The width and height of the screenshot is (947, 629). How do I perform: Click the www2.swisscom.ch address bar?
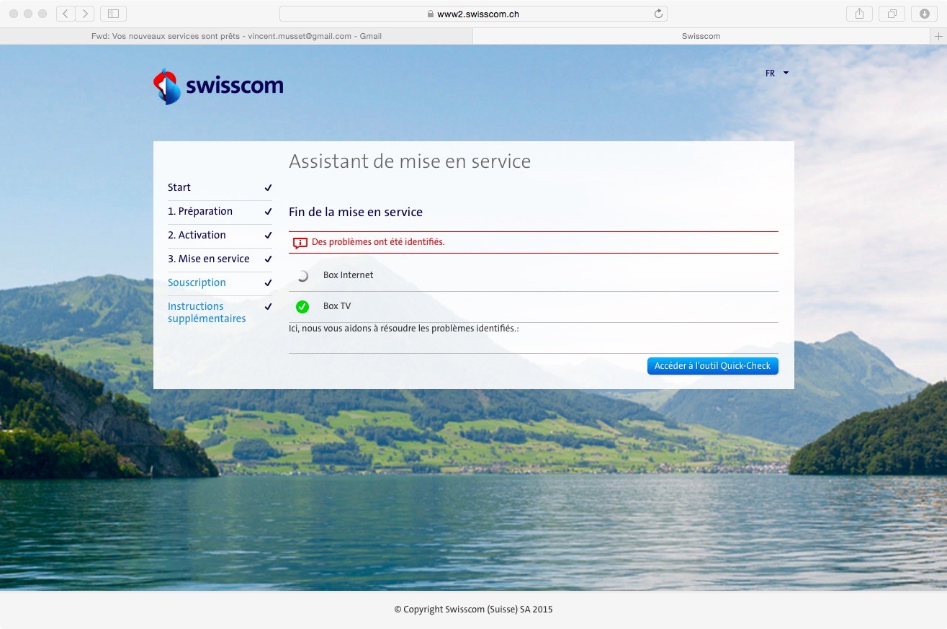(472, 14)
